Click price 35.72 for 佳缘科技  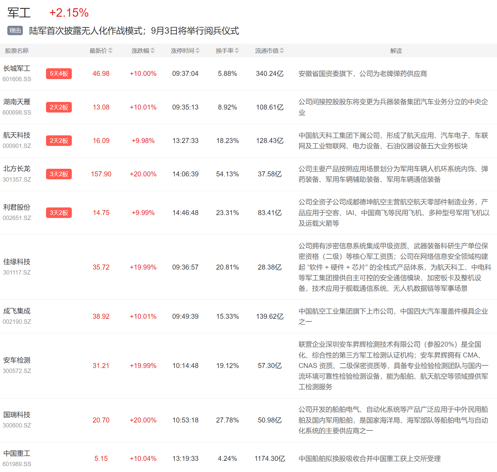point(101,267)
